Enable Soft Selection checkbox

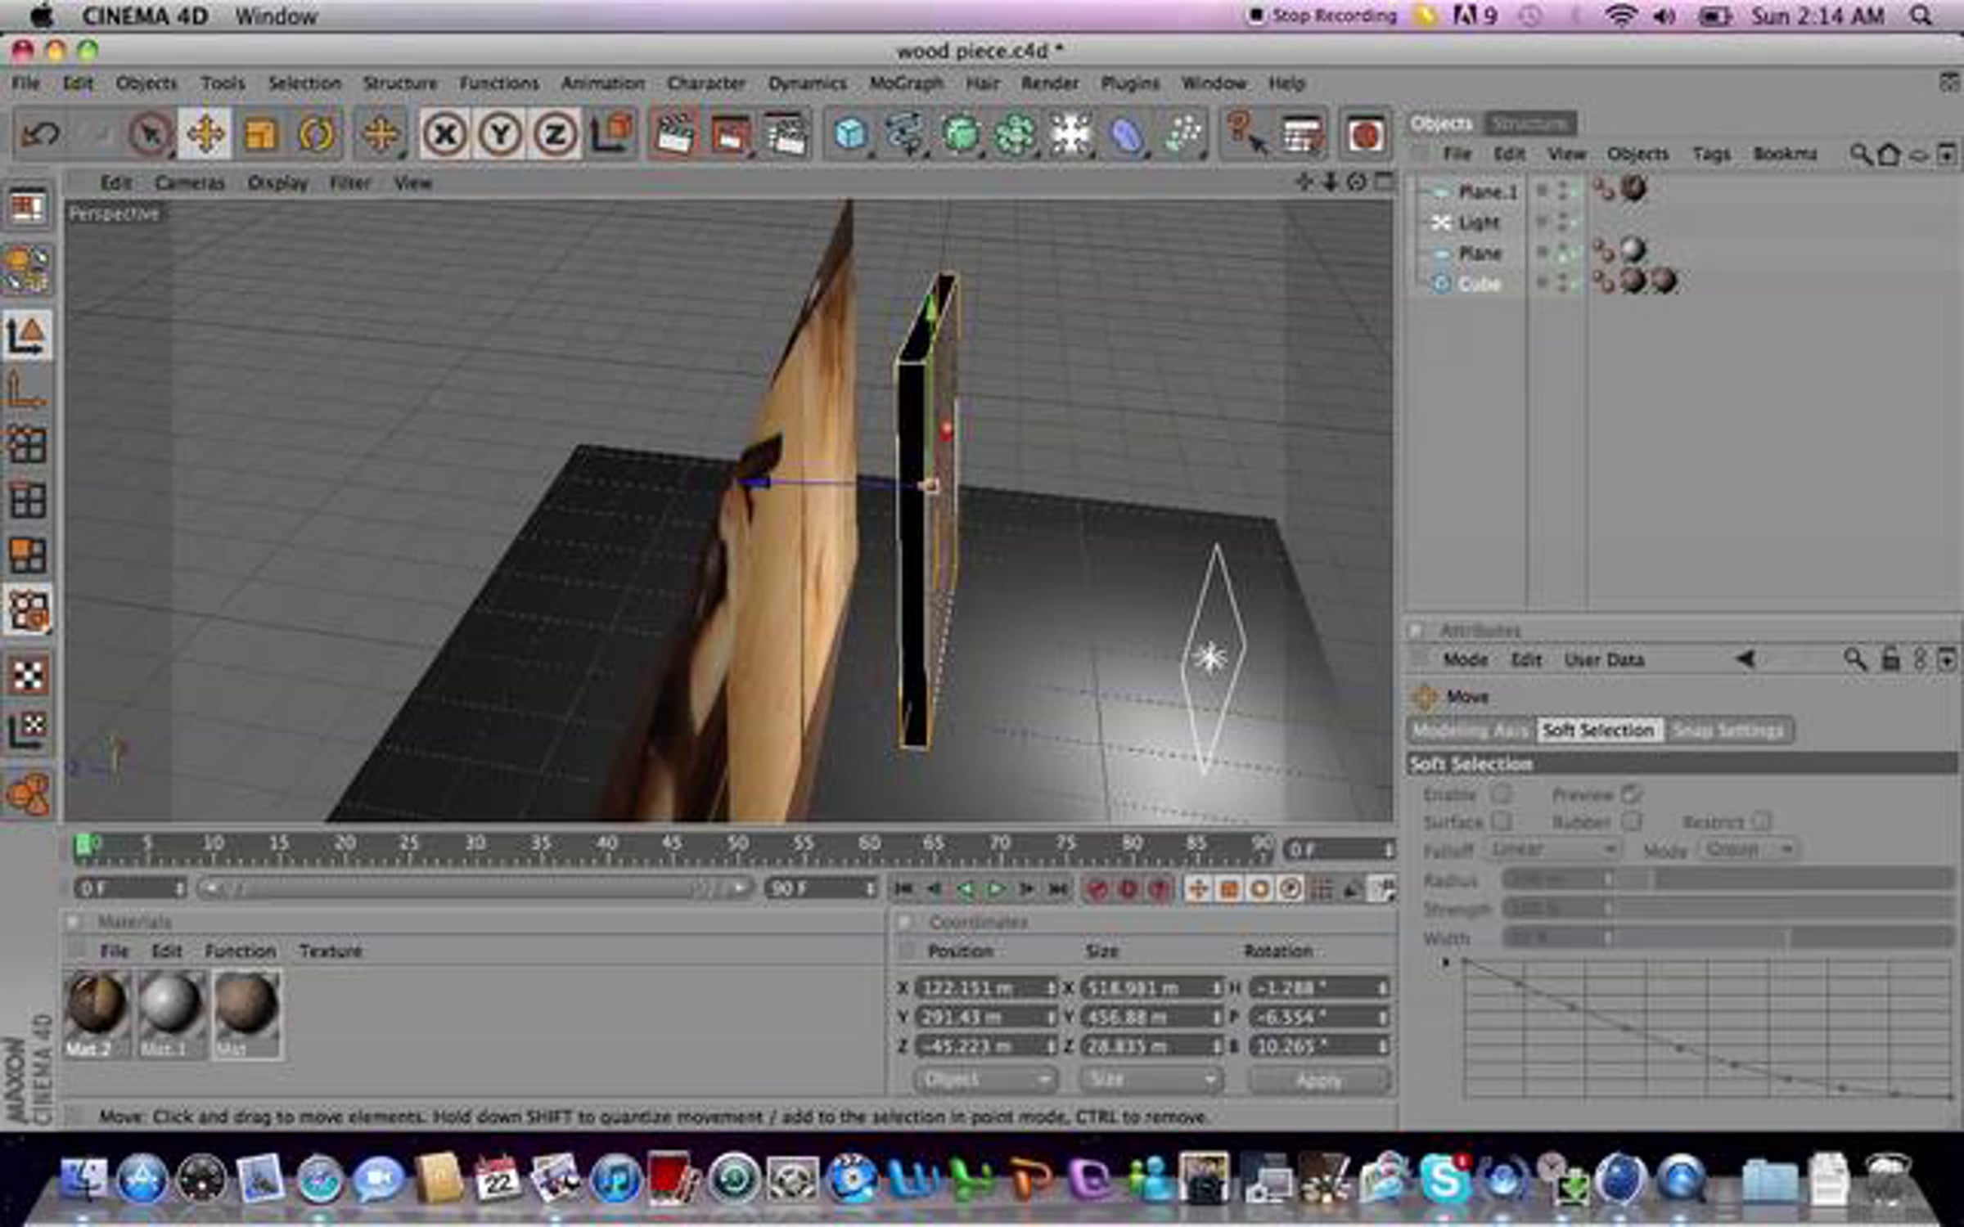click(1500, 793)
